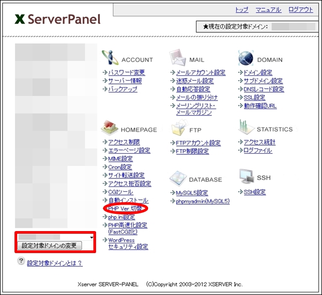
Task: Open SSH設定 link under SSH
Action: 254,192
